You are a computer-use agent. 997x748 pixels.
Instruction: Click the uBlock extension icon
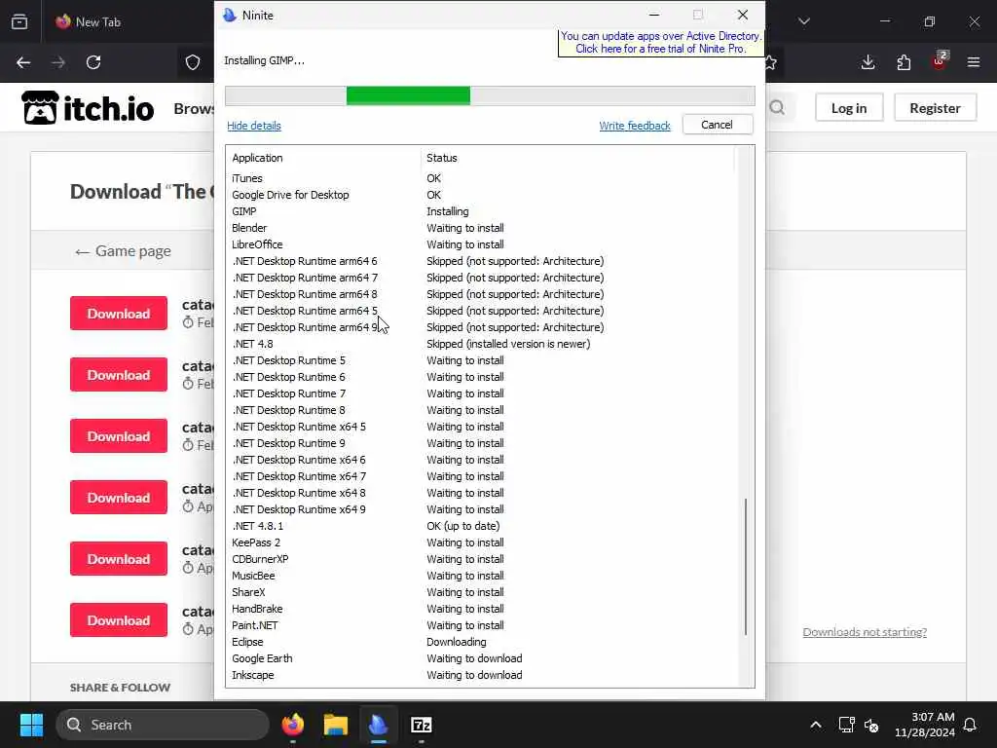[940, 61]
